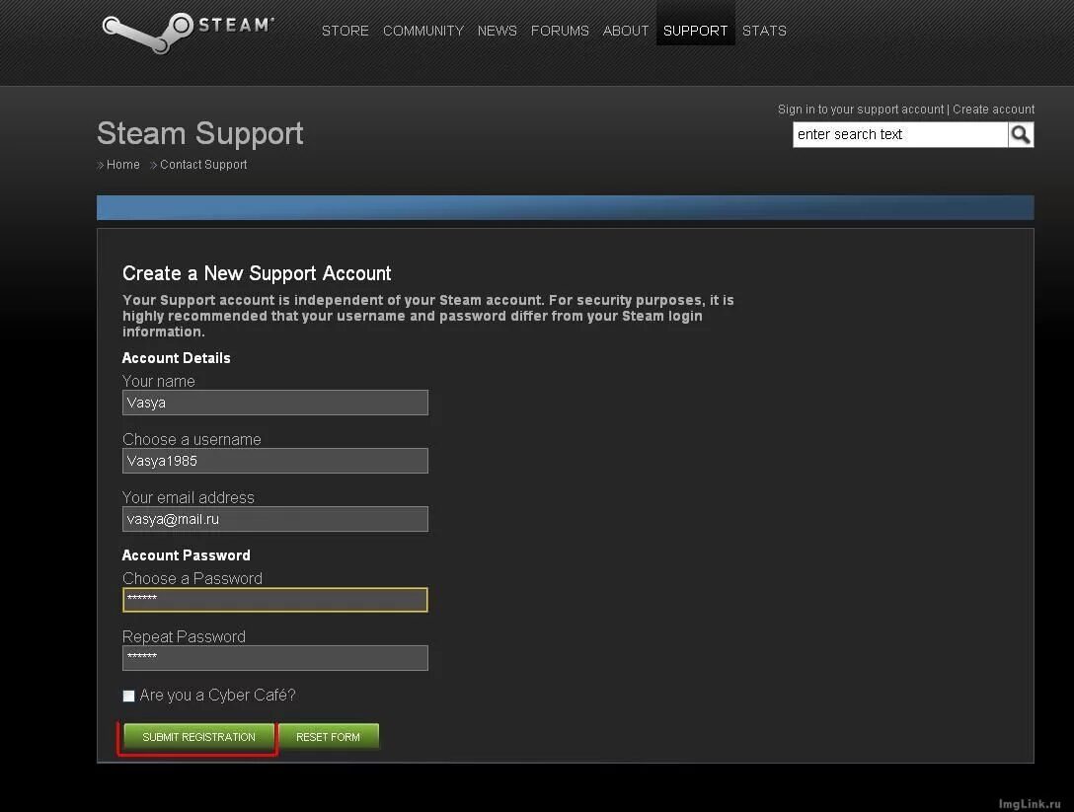The width and height of the screenshot is (1074, 812).
Task: Click the Choose a username field
Action: [275, 461]
